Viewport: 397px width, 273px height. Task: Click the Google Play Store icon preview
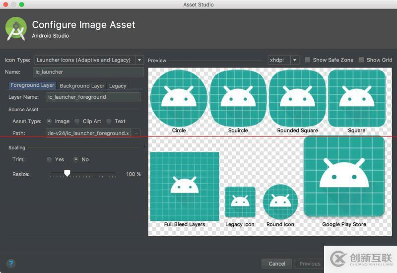click(344, 176)
